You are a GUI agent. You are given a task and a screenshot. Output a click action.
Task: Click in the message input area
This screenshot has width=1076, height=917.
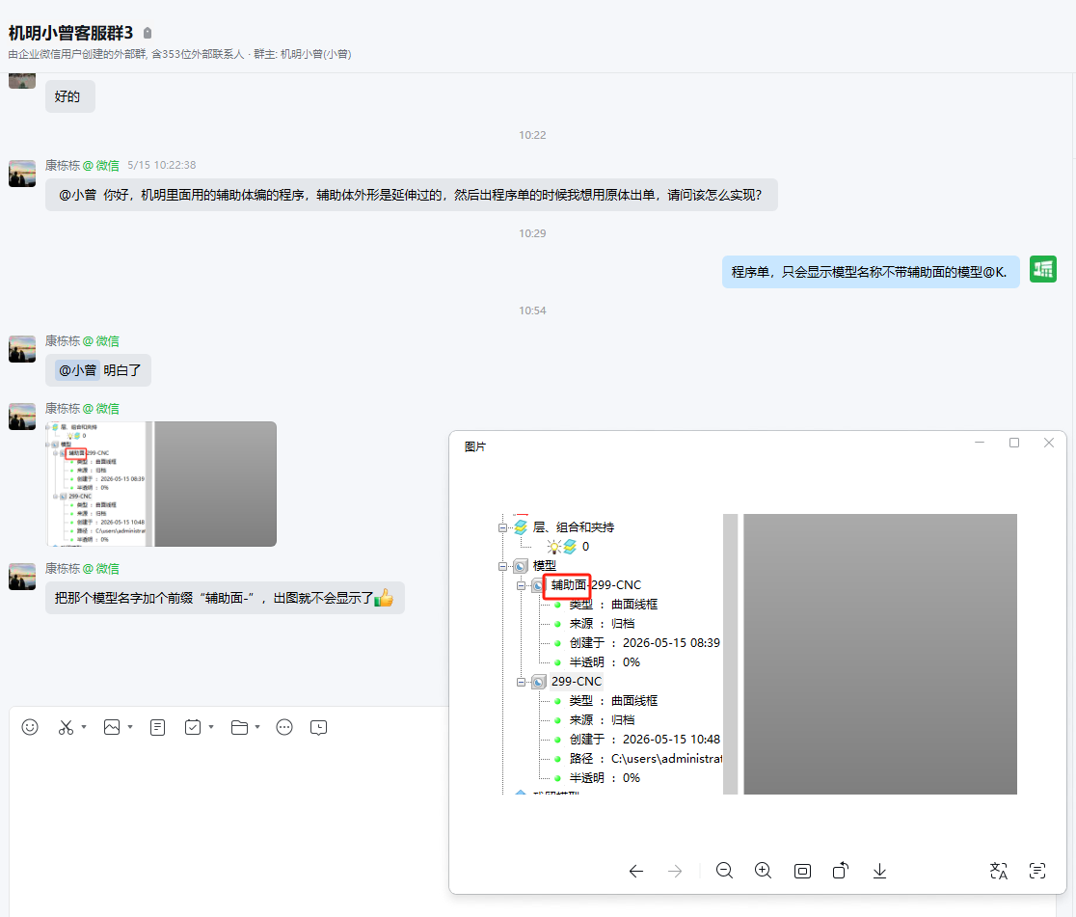[x=227, y=823]
